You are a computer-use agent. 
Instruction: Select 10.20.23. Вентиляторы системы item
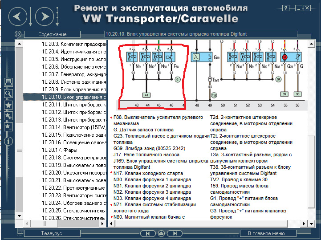[x=74, y=195]
